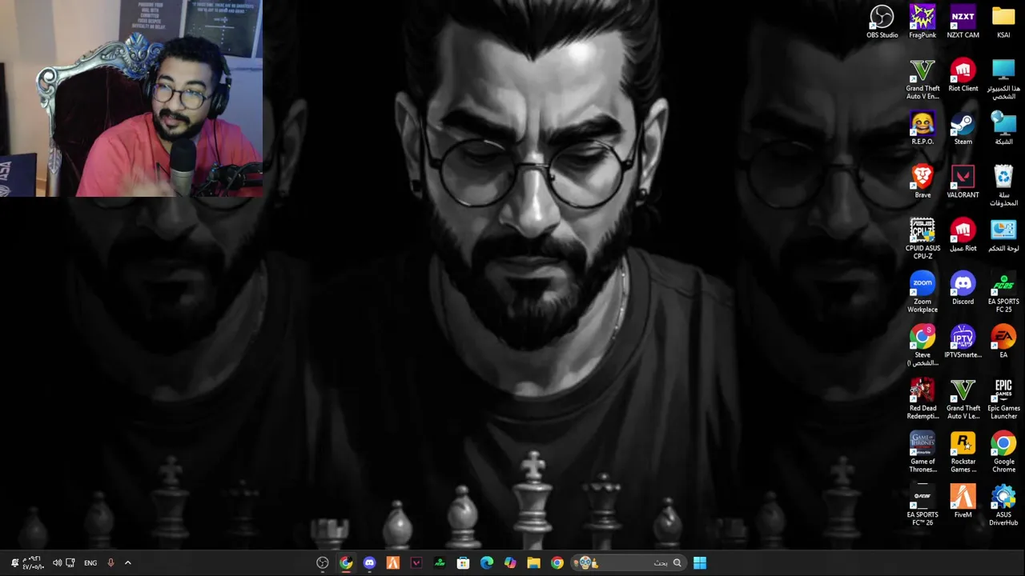Open Google Chrome desktop shortcut

(x=1003, y=452)
